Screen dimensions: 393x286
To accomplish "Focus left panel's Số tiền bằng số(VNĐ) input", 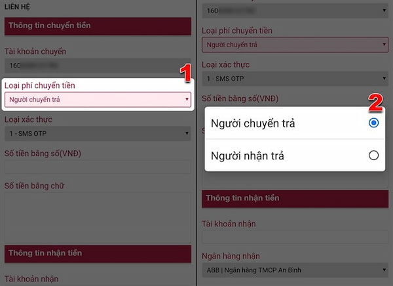I will (x=98, y=167).
